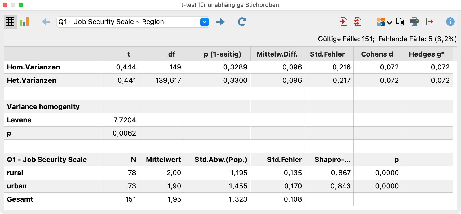Screen dimensions: 461x214
Task: Go to the previous result
Action: tap(46, 22)
